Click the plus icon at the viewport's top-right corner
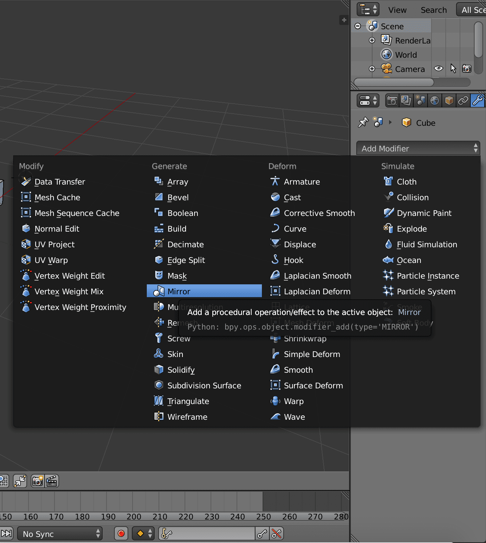Screen dimensions: 486x543 (344, 20)
